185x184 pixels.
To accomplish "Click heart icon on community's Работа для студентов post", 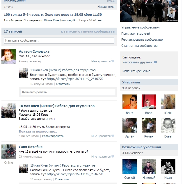I will [113, 136].
